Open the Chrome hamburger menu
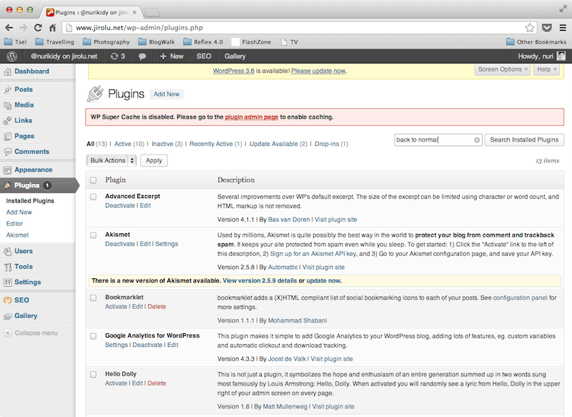 (562, 28)
